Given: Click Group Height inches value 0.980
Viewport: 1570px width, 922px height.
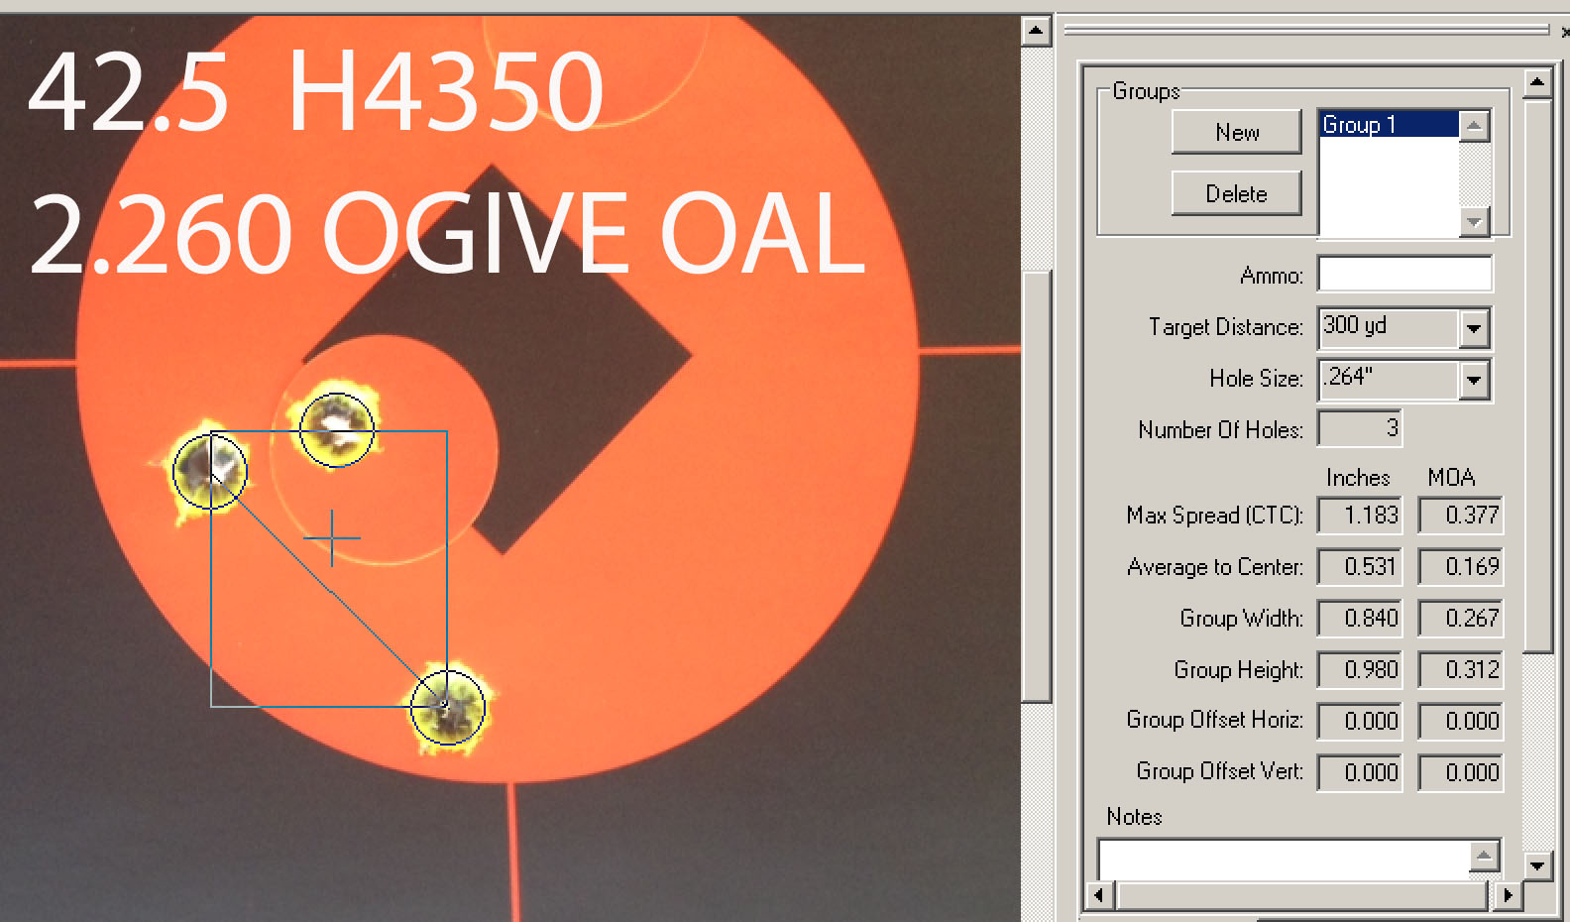Looking at the screenshot, I should 1359,670.
